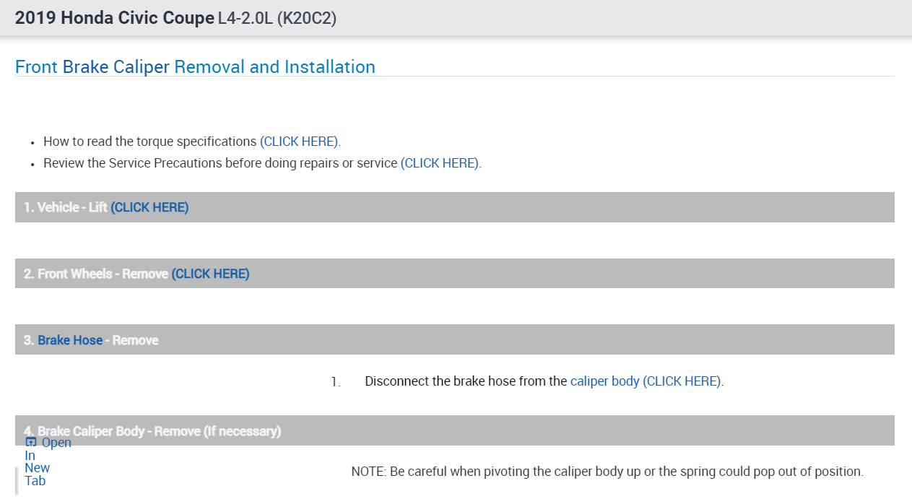Open the Vehicle - Lift CLICK HERE link
The image size is (912, 499).
[149, 207]
